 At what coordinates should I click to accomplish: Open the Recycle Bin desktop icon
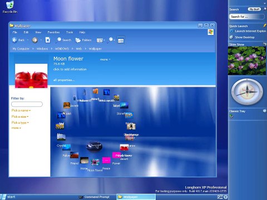(x=10, y=7)
